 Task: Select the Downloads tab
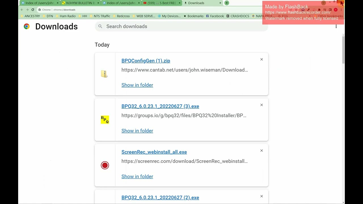point(202,3)
